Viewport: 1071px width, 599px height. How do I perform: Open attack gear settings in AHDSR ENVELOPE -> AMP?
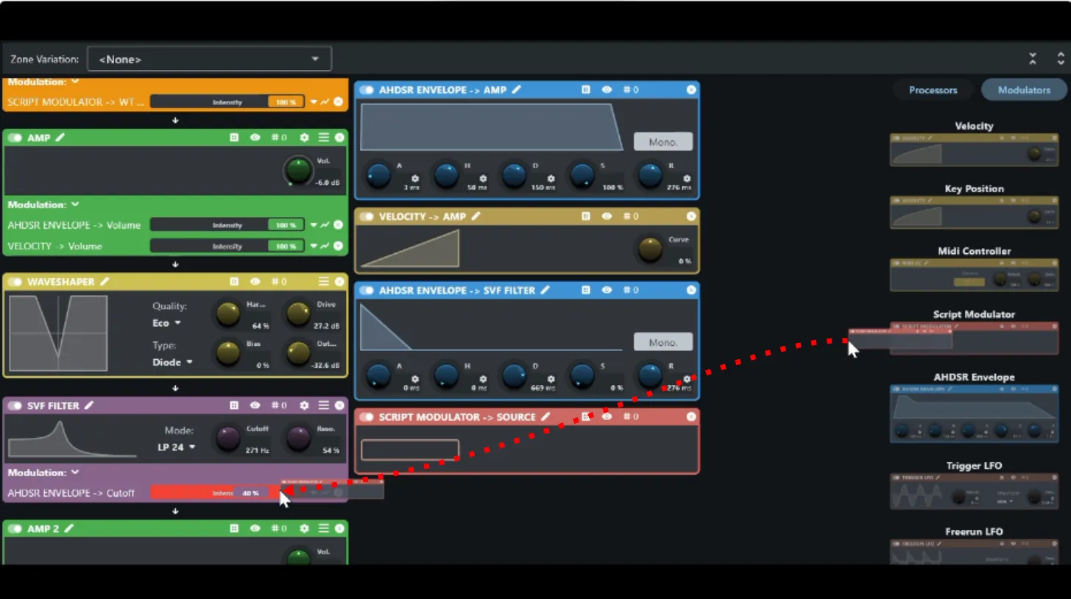tap(415, 179)
